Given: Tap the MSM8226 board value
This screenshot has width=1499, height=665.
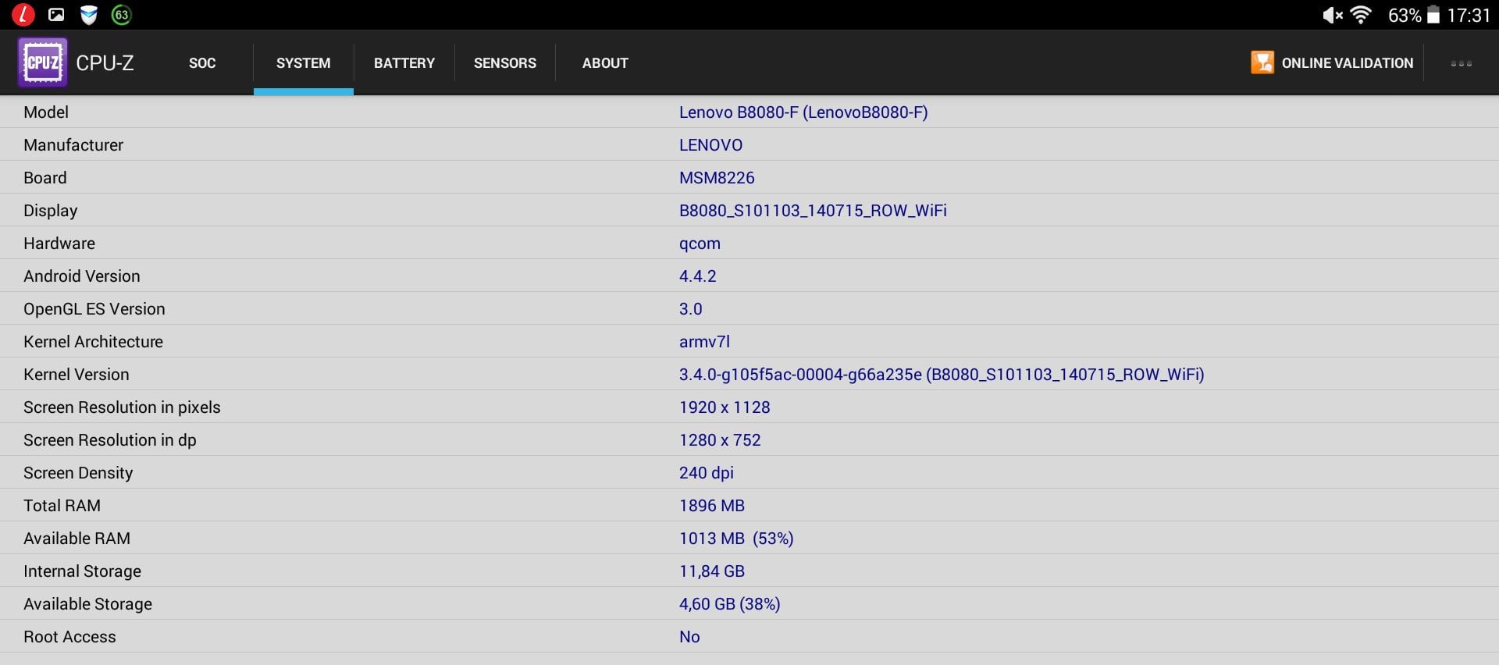Looking at the screenshot, I should click(717, 177).
